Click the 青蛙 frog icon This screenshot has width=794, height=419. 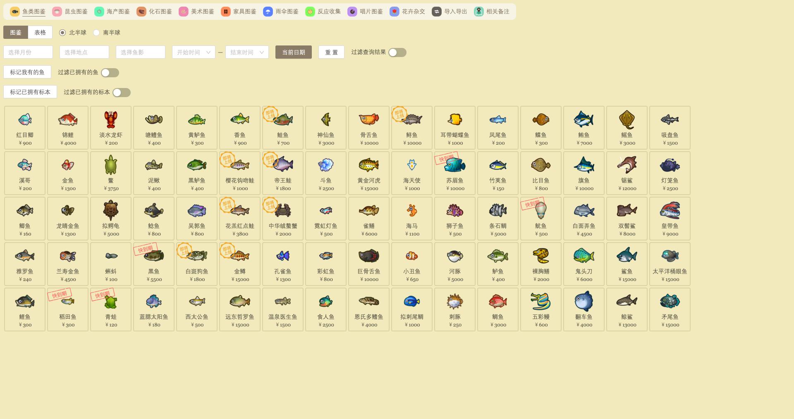pos(111,302)
